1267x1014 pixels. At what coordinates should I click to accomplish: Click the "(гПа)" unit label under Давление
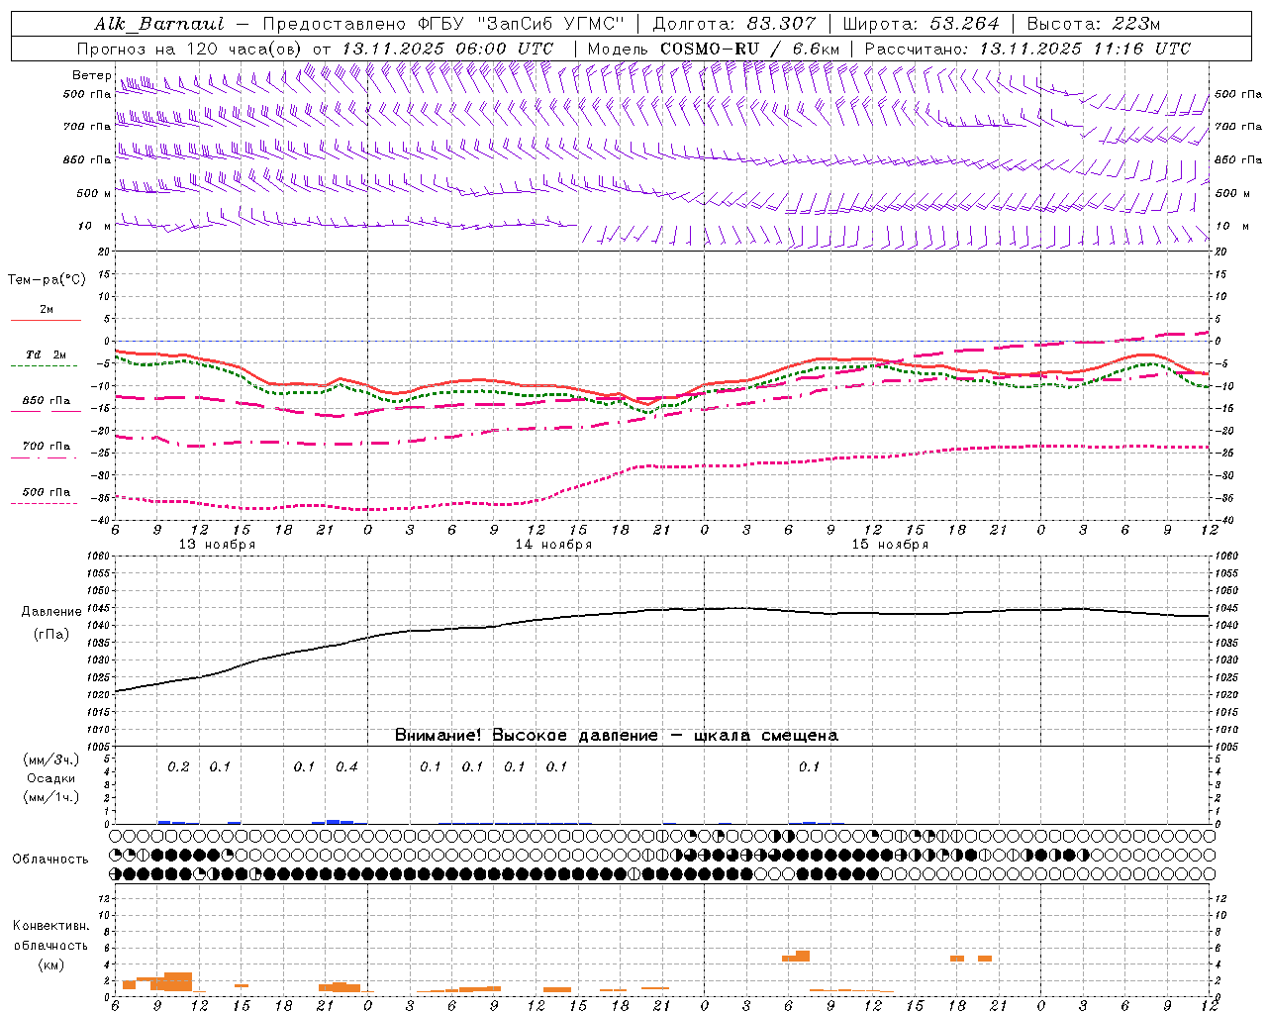51,634
